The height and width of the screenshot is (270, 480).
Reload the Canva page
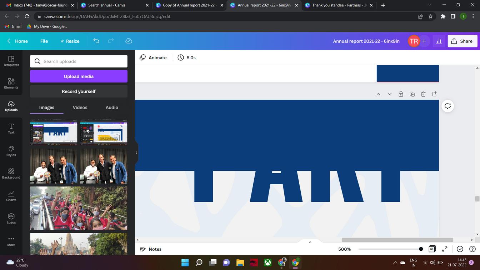[x=27, y=16]
